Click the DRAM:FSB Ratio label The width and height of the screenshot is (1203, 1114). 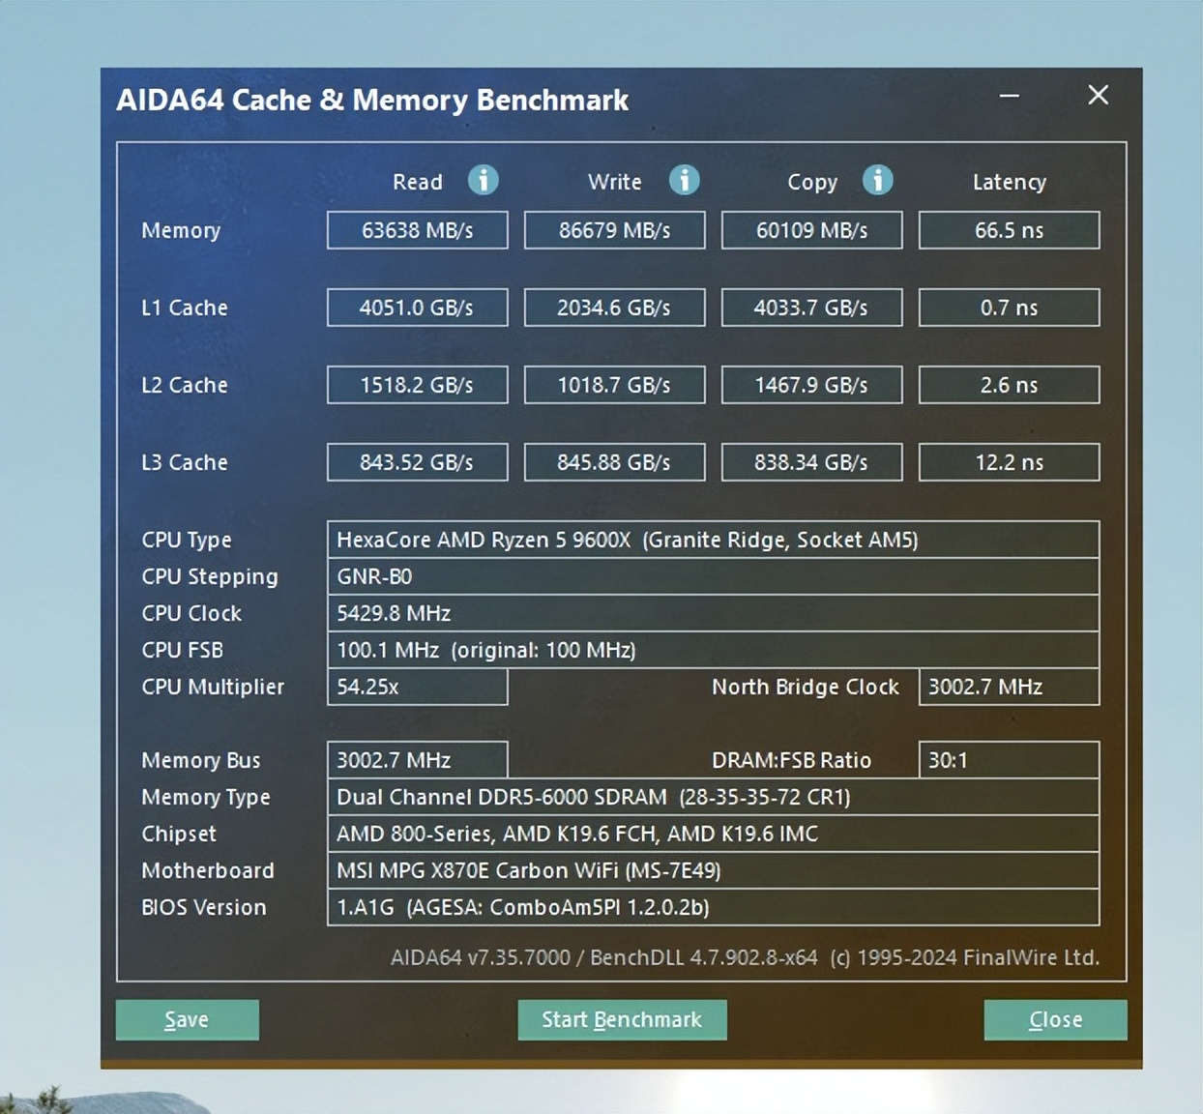click(791, 760)
